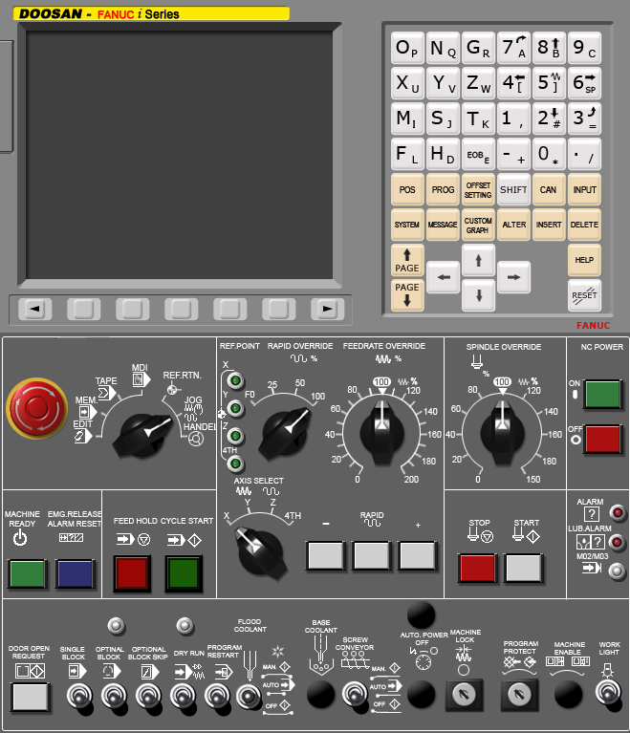Open the POS position display
The height and width of the screenshot is (733, 630).
click(407, 189)
